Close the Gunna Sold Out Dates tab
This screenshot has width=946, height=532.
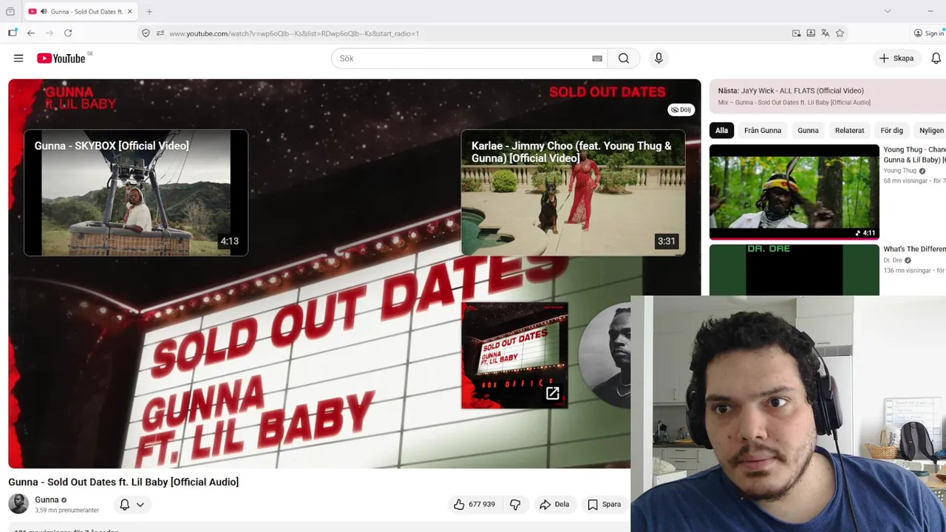[x=130, y=12]
